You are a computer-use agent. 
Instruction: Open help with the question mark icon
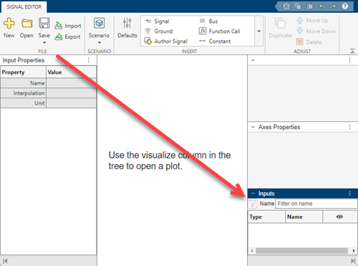point(345,6)
